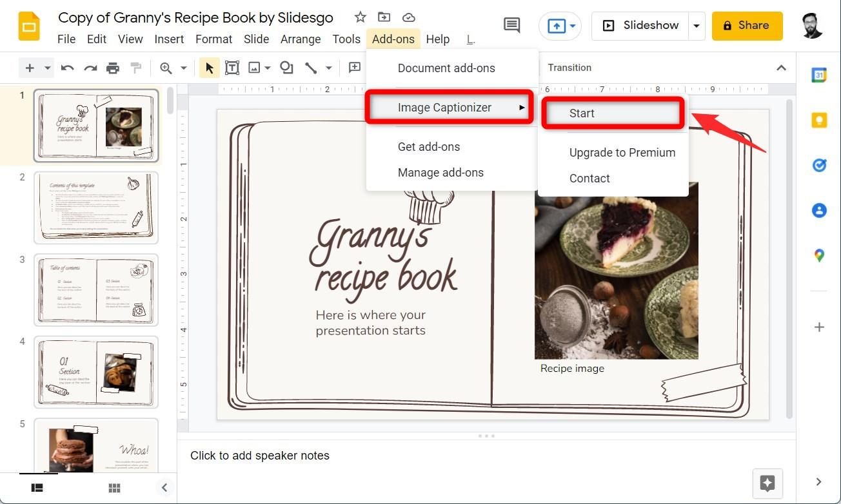
Task: Open the Add-ons menu
Action: pos(393,39)
